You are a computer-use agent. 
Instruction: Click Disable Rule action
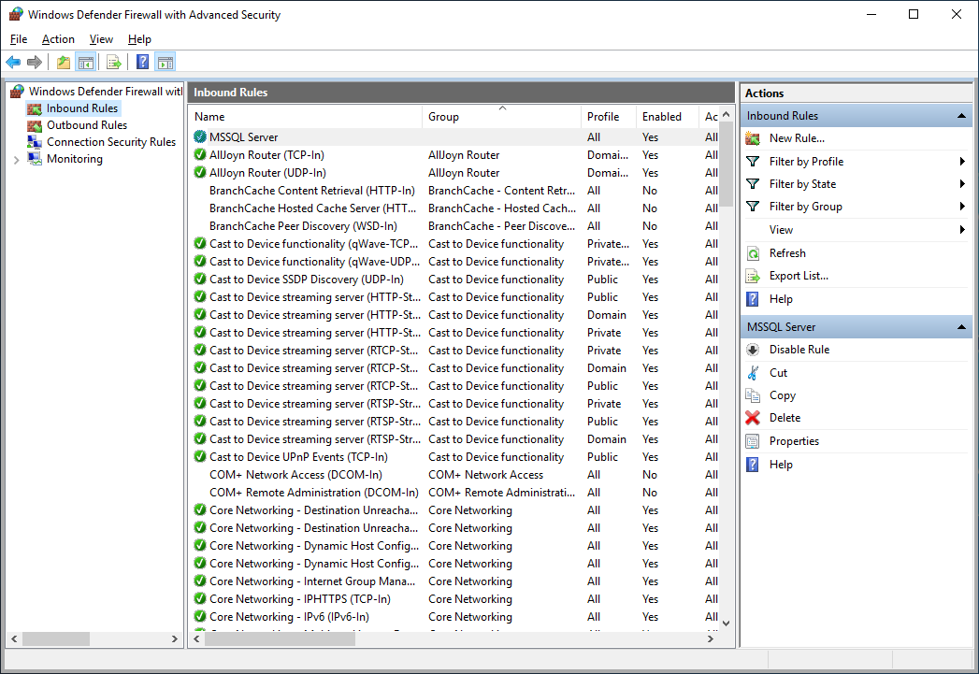click(x=799, y=351)
